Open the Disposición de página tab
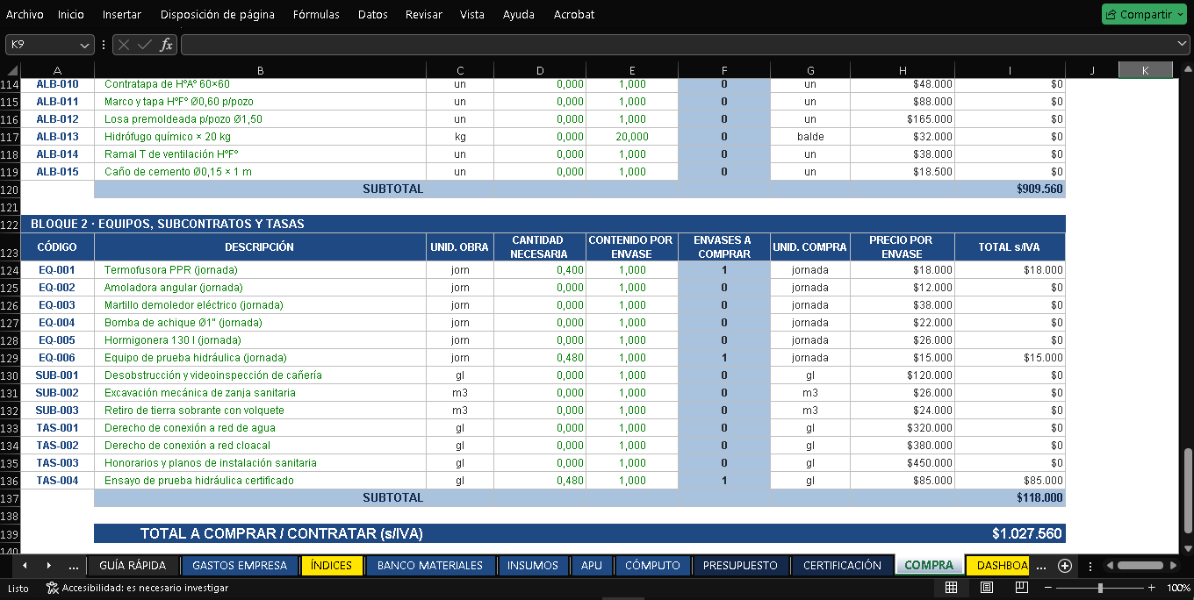1194x600 pixels. point(218,14)
